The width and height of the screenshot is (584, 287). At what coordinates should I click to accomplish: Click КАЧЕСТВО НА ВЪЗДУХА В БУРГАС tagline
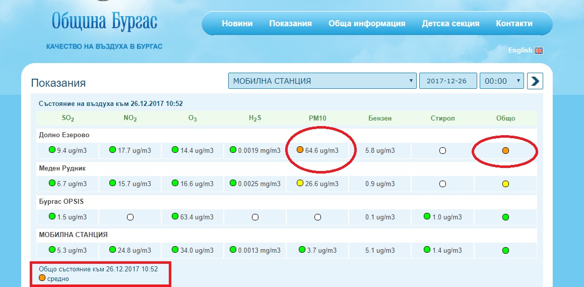pyautogui.click(x=104, y=46)
